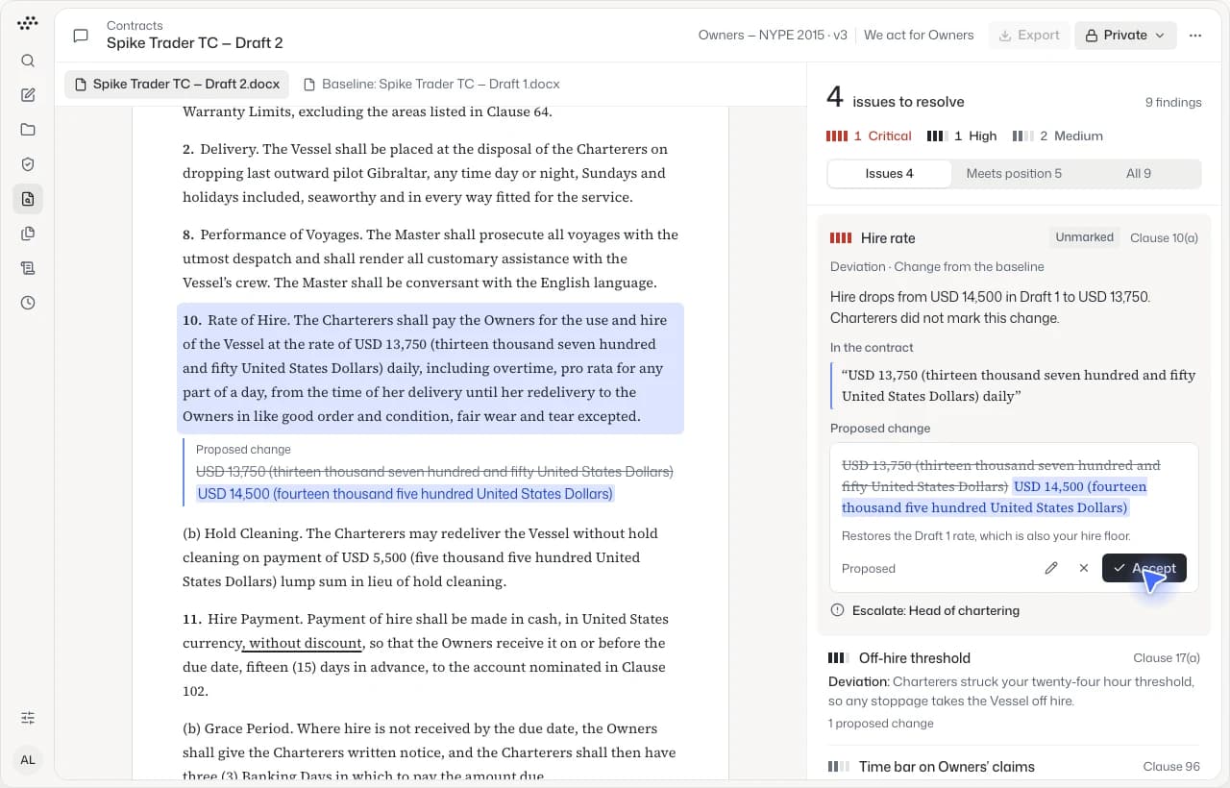
Task: Dismiss the proposed hire rate change
Action: click(x=1084, y=568)
